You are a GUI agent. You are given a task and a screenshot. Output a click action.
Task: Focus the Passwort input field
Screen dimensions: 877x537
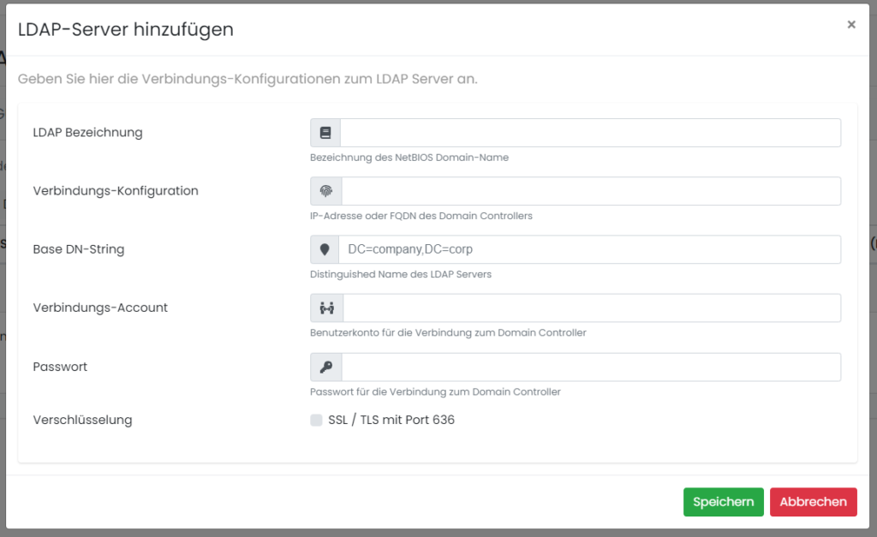pyautogui.click(x=591, y=367)
